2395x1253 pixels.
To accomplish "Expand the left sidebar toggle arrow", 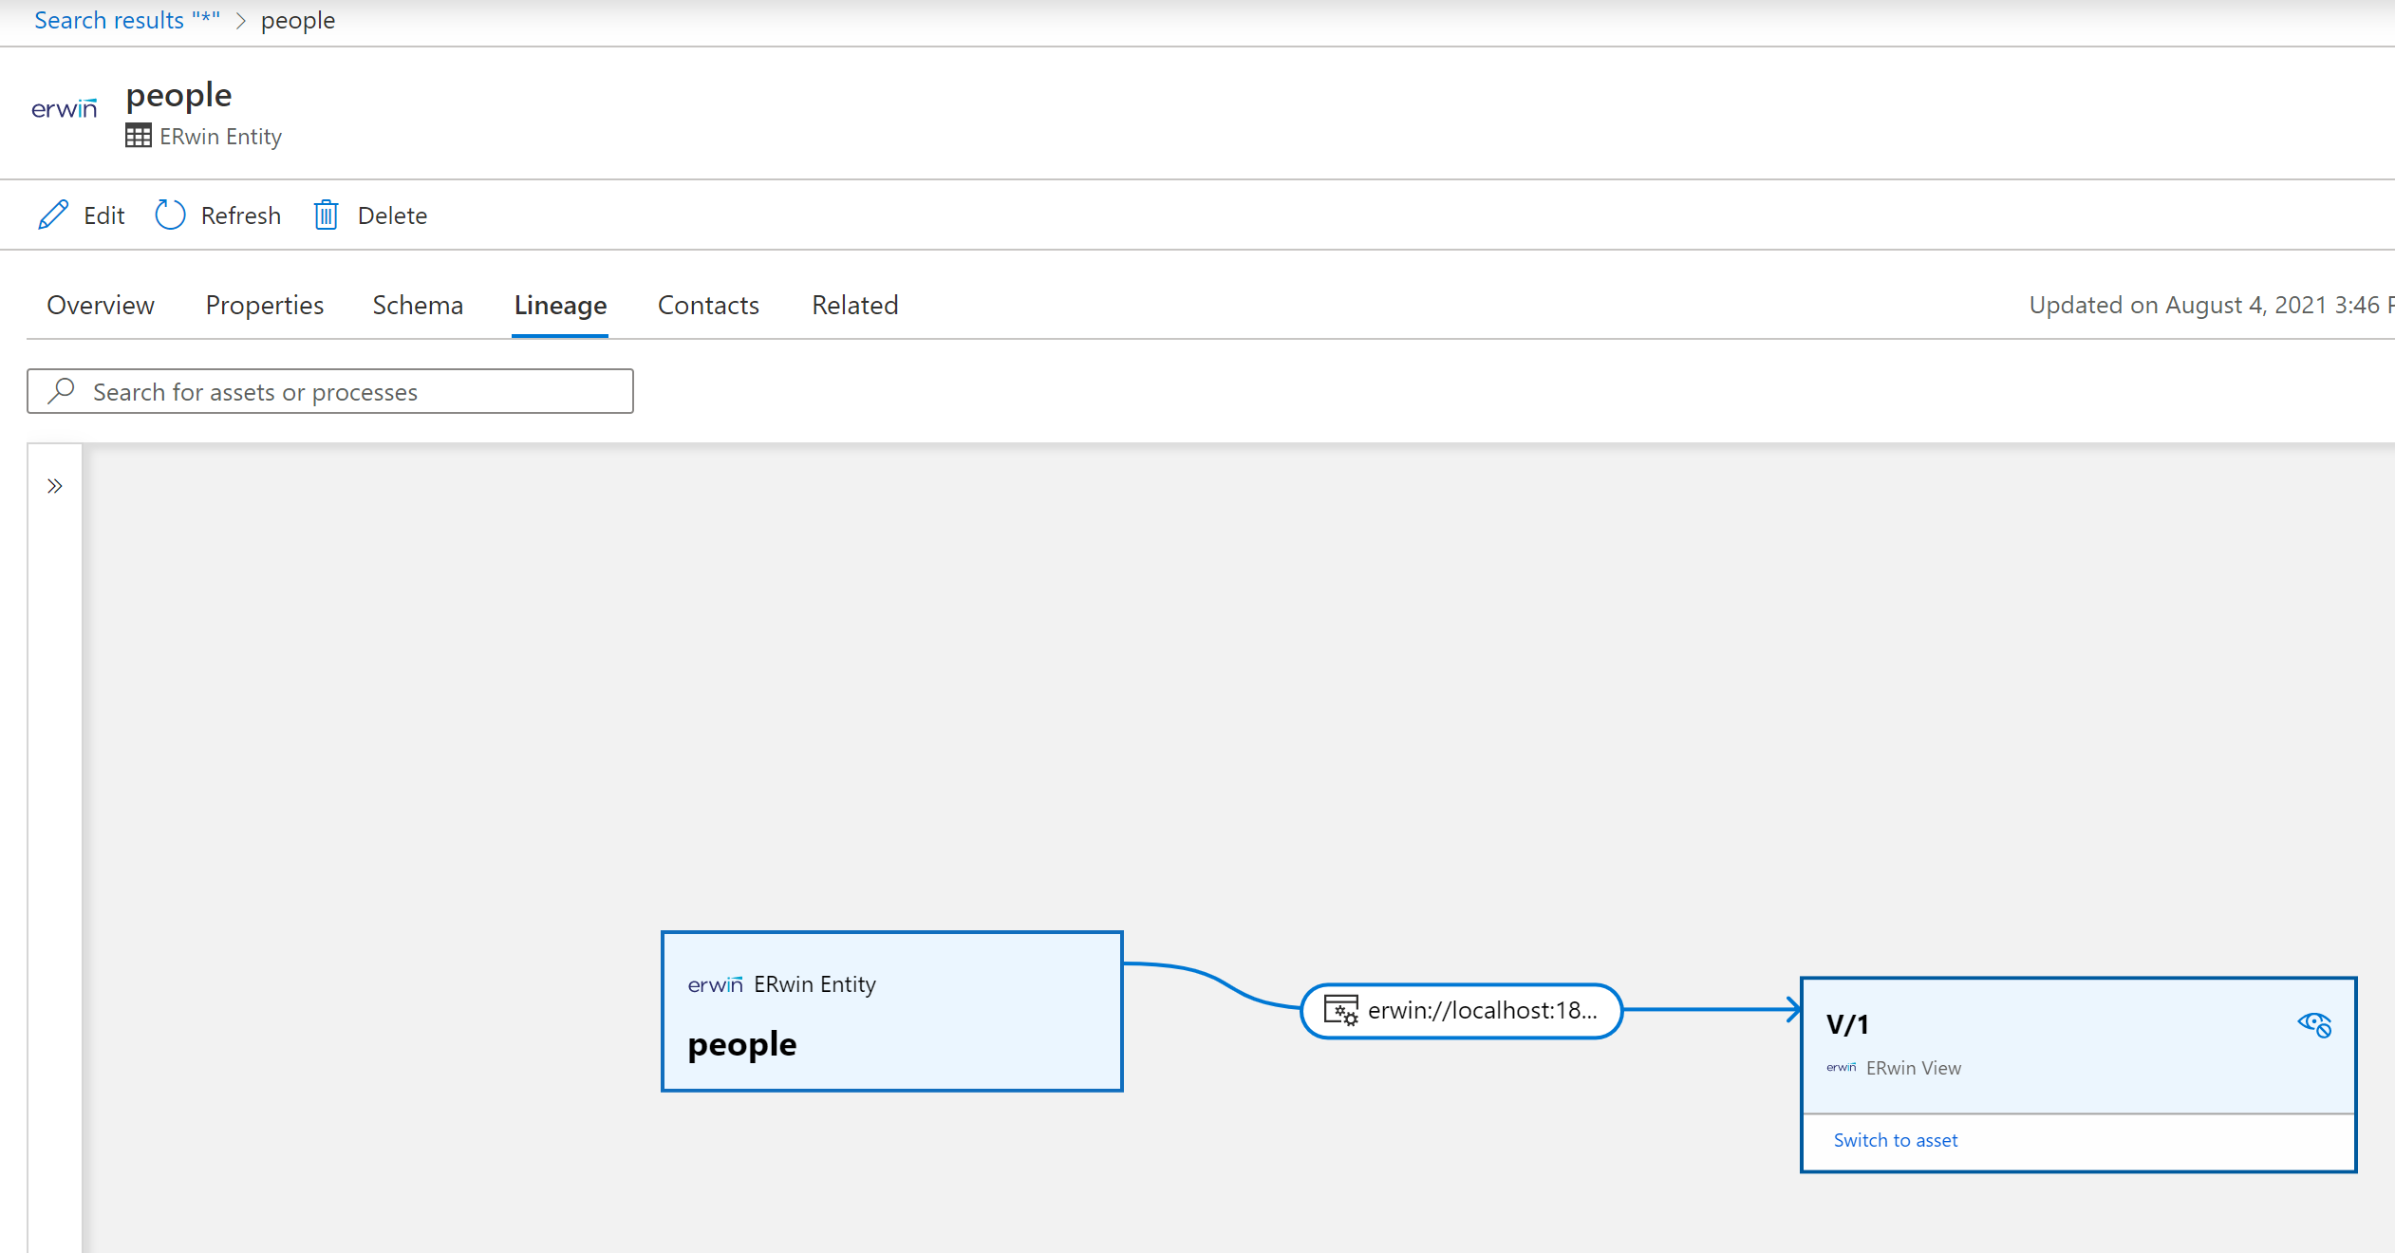I will (55, 486).
